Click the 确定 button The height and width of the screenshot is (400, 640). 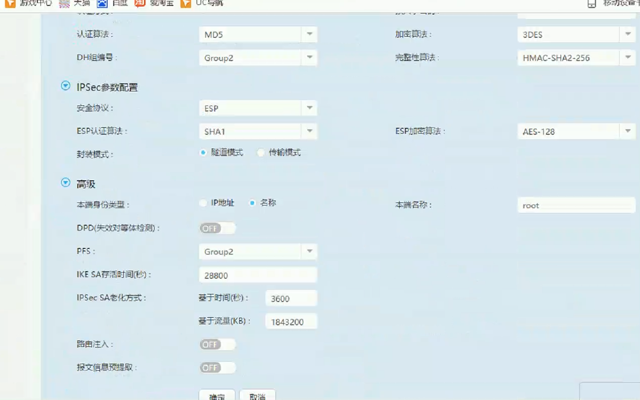click(x=217, y=395)
